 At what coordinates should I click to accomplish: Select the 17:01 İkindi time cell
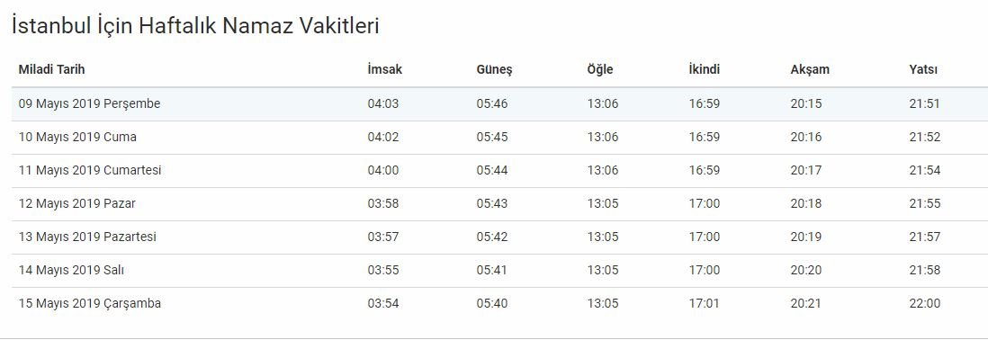click(x=704, y=303)
